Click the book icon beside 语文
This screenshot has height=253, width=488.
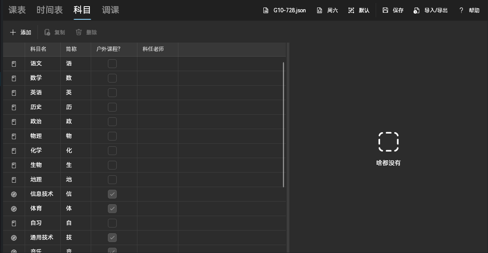14,64
